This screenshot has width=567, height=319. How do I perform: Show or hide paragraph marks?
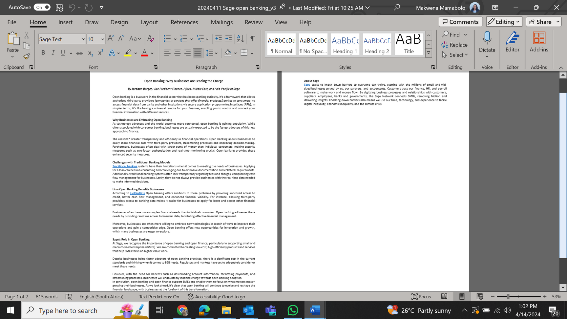pyautogui.click(x=253, y=39)
